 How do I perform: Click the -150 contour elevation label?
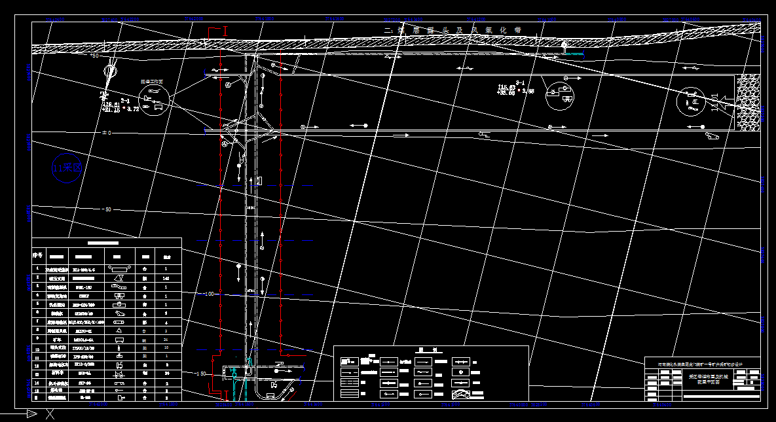click(x=200, y=374)
